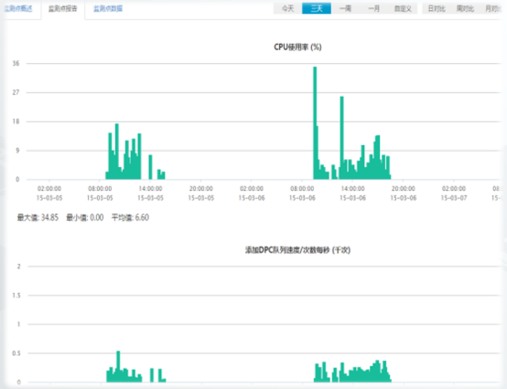Click the 0.5 y-axis label in DPC chart
This screenshot has height=389, width=507.
click(16, 353)
